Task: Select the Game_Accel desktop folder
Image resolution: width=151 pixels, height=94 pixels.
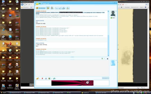Action: (x=10, y=3)
